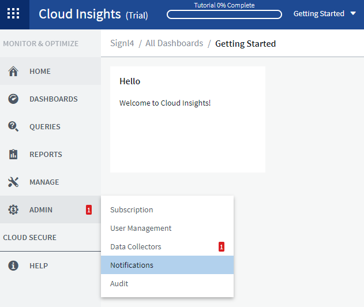
Task: Open Data Collectors in Admin submenu
Action: pos(167,246)
